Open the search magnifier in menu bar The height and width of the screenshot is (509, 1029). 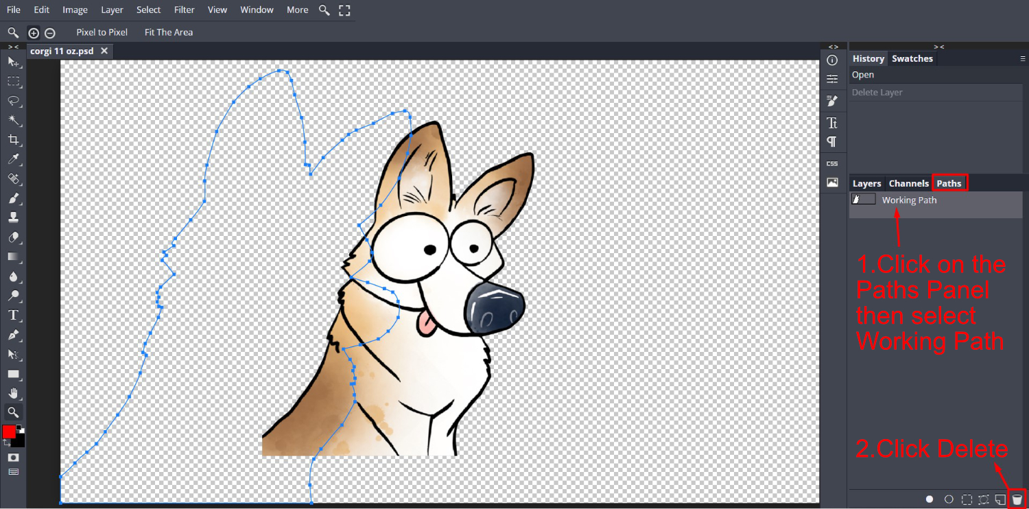325,10
